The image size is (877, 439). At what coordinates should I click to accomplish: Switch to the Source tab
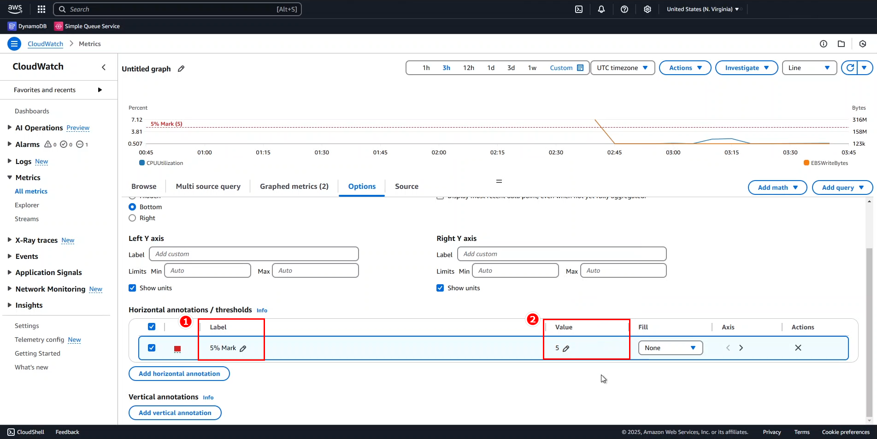coord(406,186)
